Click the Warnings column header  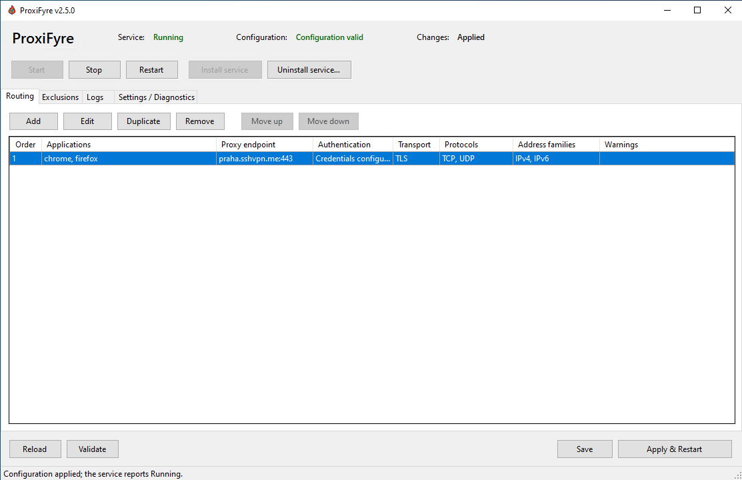(x=667, y=145)
